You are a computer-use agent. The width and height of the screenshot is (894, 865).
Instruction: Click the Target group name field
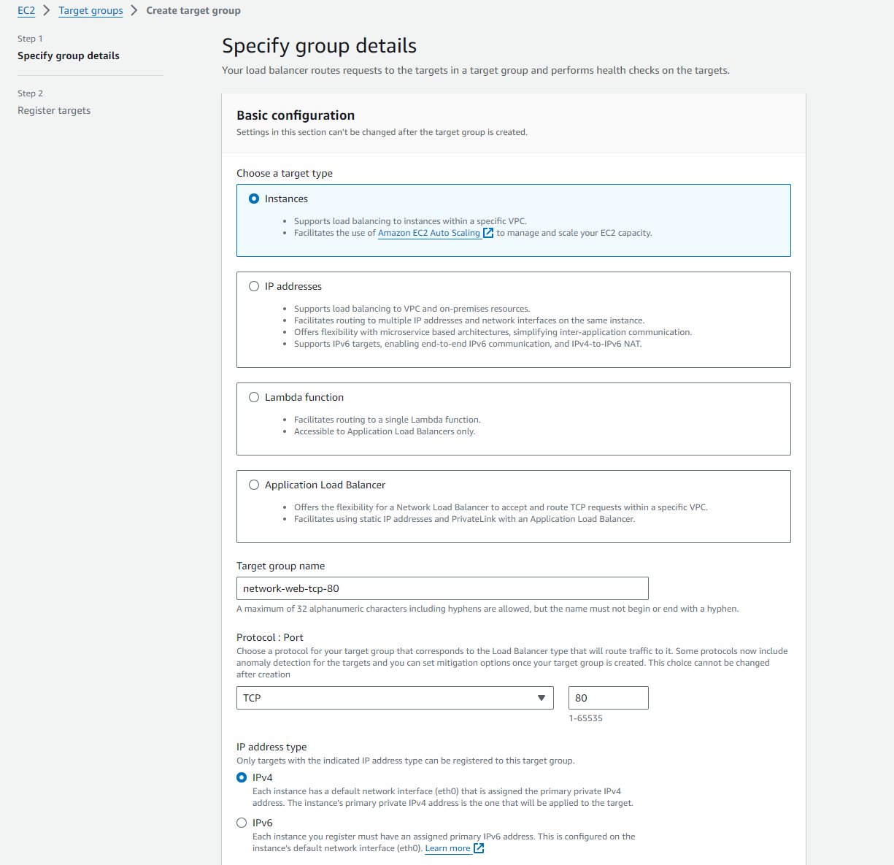pyautogui.click(x=442, y=588)
